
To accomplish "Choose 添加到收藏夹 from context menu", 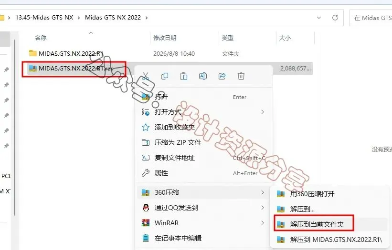I will 203,127.
